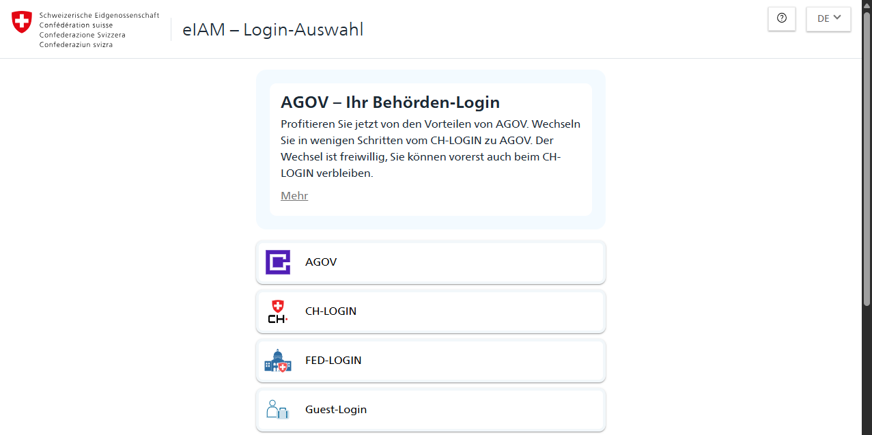Open help via question mark icon
872x435 pixels.
[x=782, y=18]
